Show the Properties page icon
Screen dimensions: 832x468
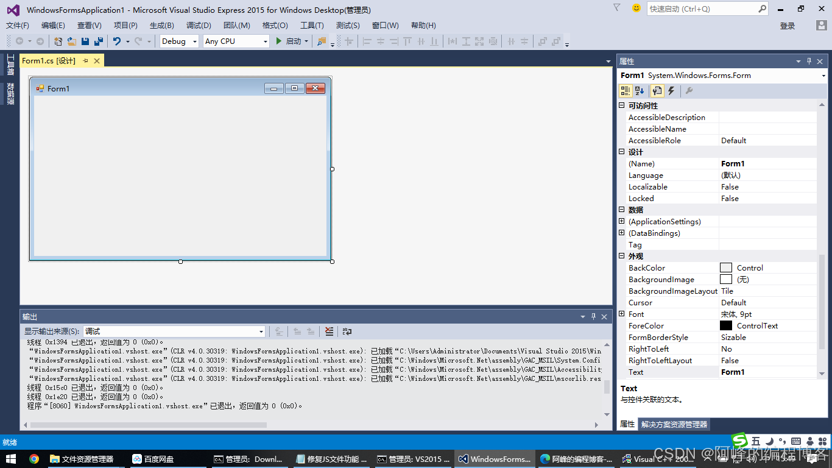pos(657,91)
